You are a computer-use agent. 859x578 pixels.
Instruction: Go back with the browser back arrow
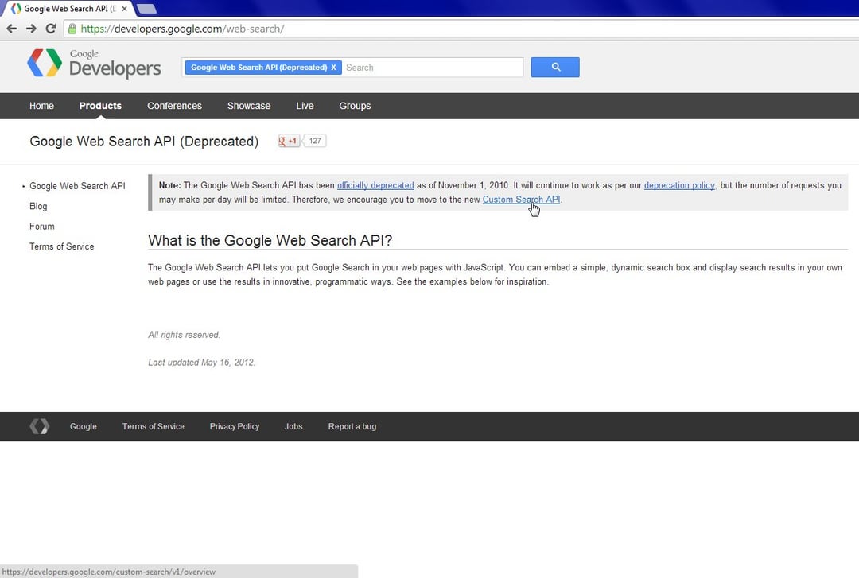click(11, 29)
